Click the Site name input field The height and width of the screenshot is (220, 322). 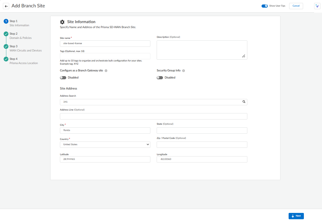[x=105, y=44]
